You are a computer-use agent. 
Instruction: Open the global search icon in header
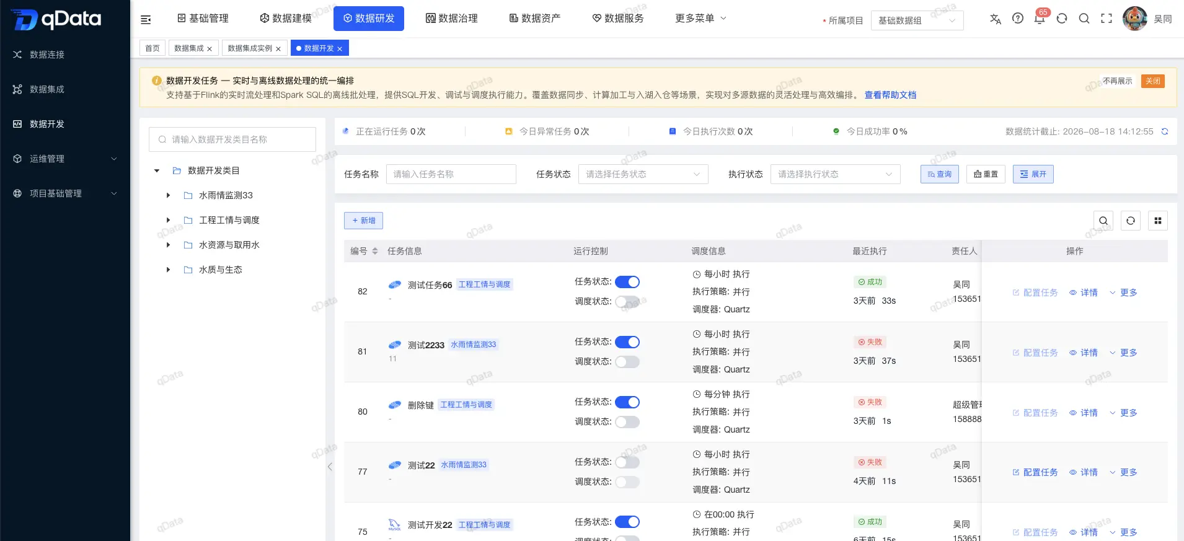tap(1084, 19)
